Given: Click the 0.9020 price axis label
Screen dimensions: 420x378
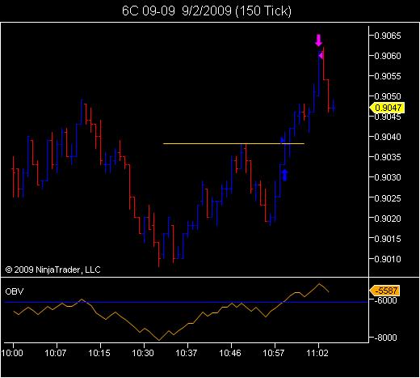Looking at the screenshot, I should (x=388, y=219).
